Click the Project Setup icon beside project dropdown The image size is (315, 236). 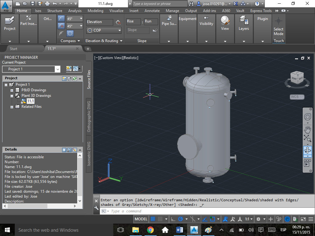coord(69,69)
